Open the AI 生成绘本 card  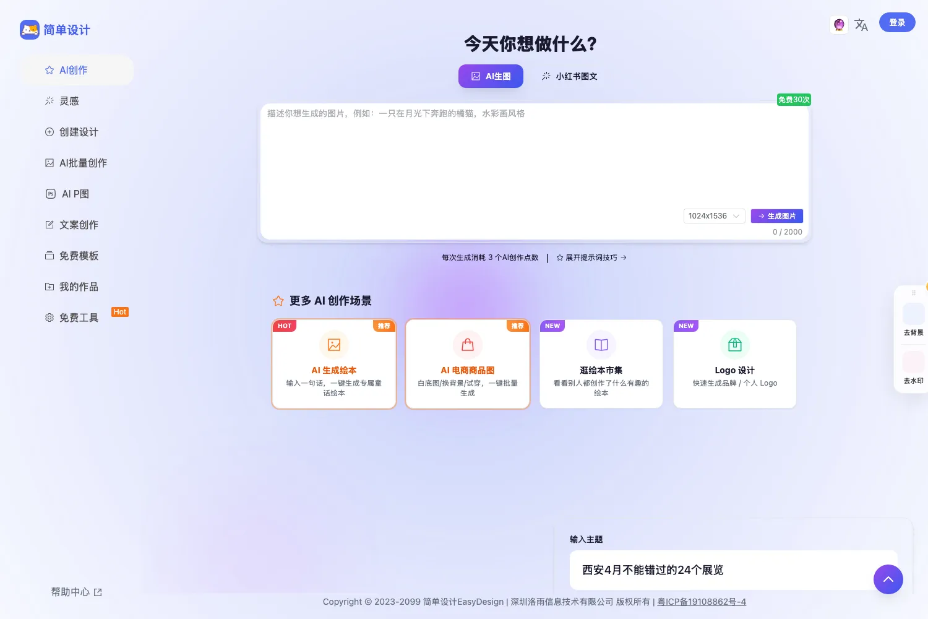tap(334, 364)
